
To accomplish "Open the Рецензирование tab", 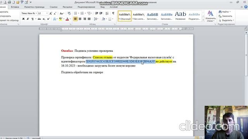I will pos(86,7).
